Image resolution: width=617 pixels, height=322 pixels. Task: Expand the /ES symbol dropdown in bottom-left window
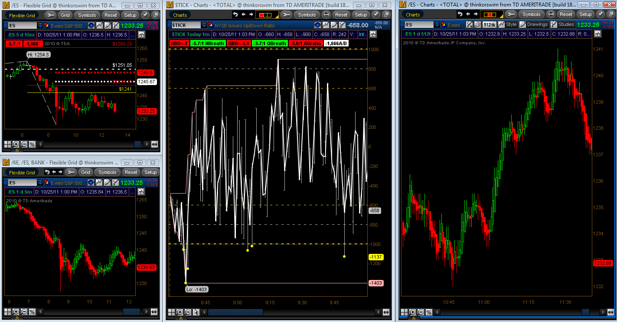point(40,183)
